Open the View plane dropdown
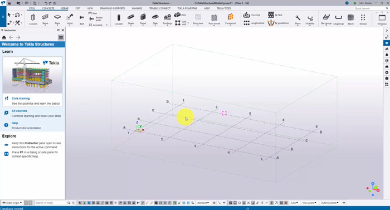The height and width of the screenshot is (210, 390). click(309, 203)
